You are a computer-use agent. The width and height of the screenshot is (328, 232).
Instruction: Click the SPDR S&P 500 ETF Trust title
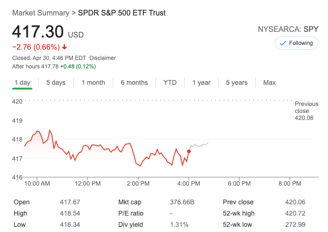pyautogui.click(x=122, y=13)
